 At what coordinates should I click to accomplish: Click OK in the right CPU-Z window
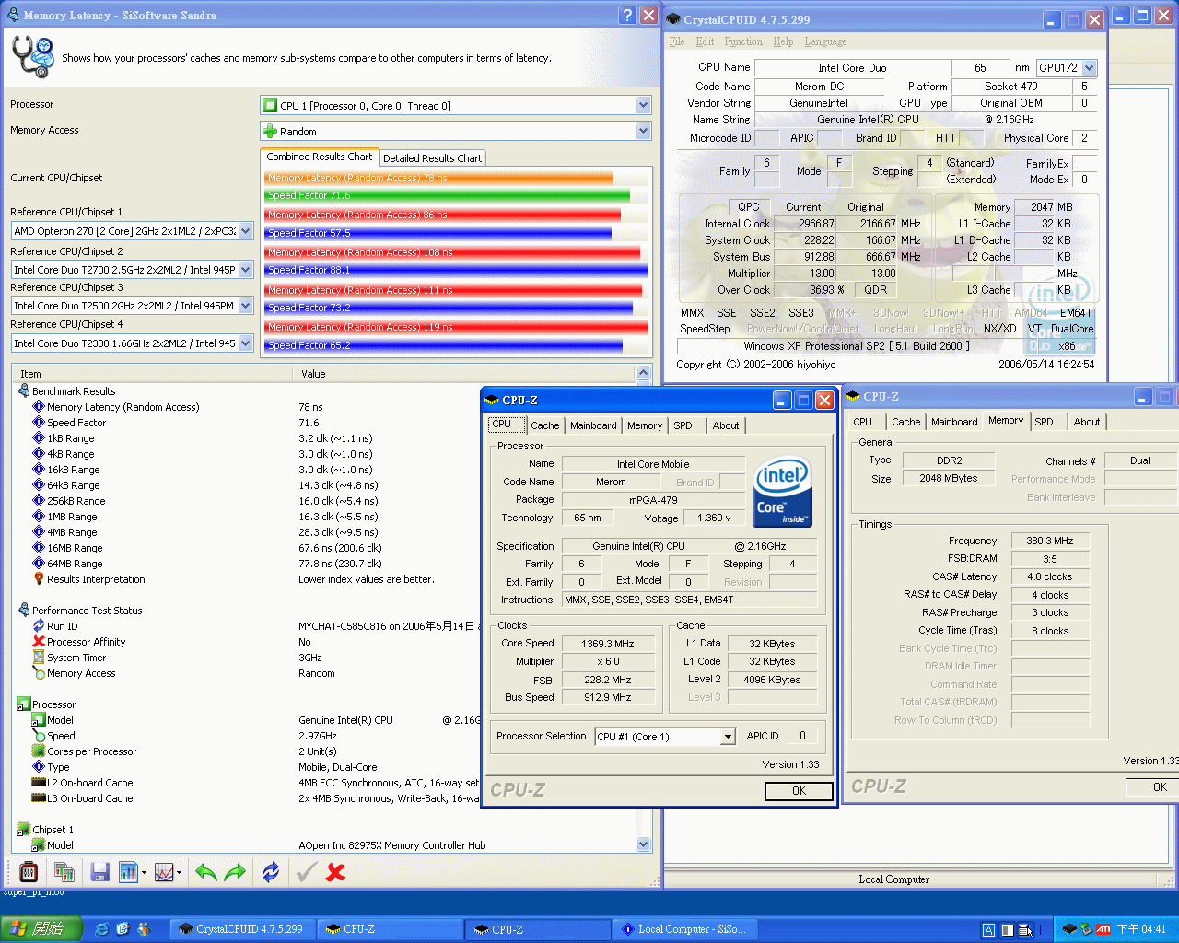1152,787
